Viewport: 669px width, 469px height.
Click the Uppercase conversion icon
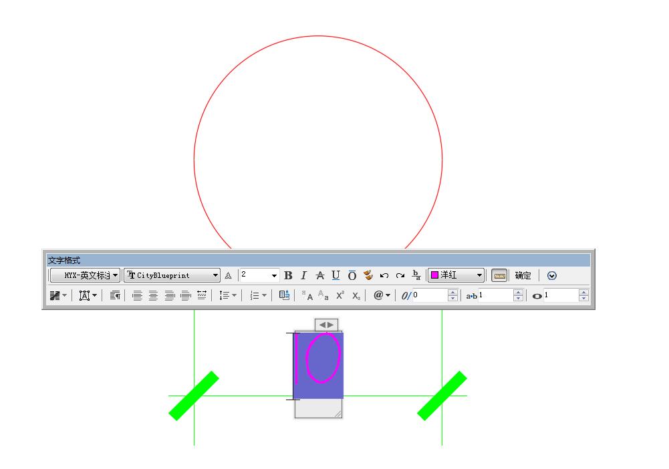(x=307, y=295)
